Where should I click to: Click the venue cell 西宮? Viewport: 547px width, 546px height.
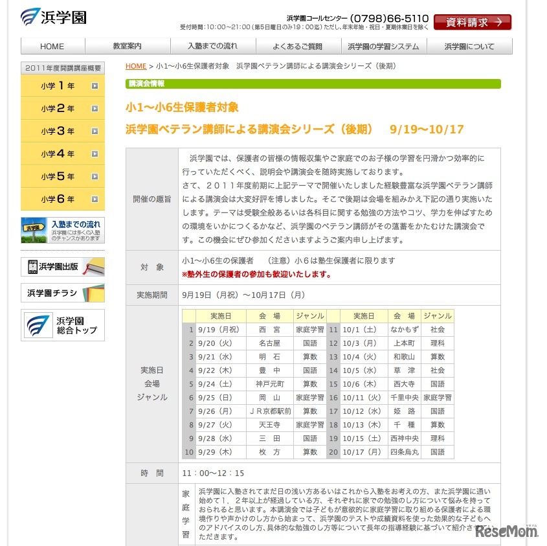coord(270,330)
